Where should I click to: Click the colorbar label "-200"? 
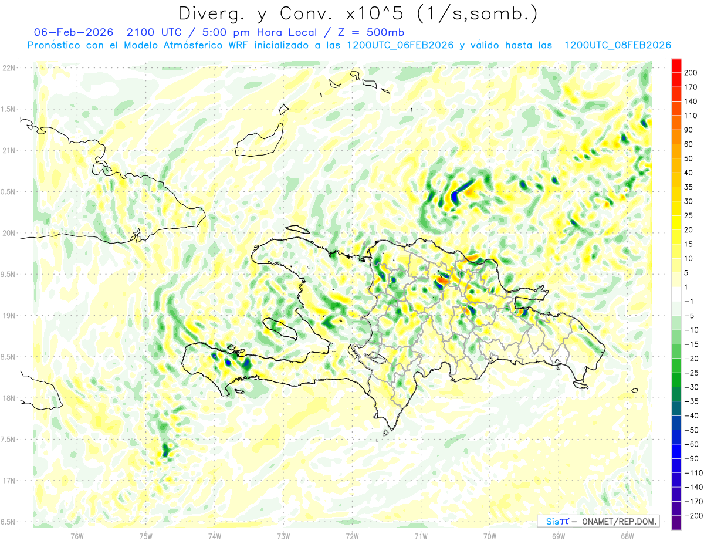click(x=693, y=516)
